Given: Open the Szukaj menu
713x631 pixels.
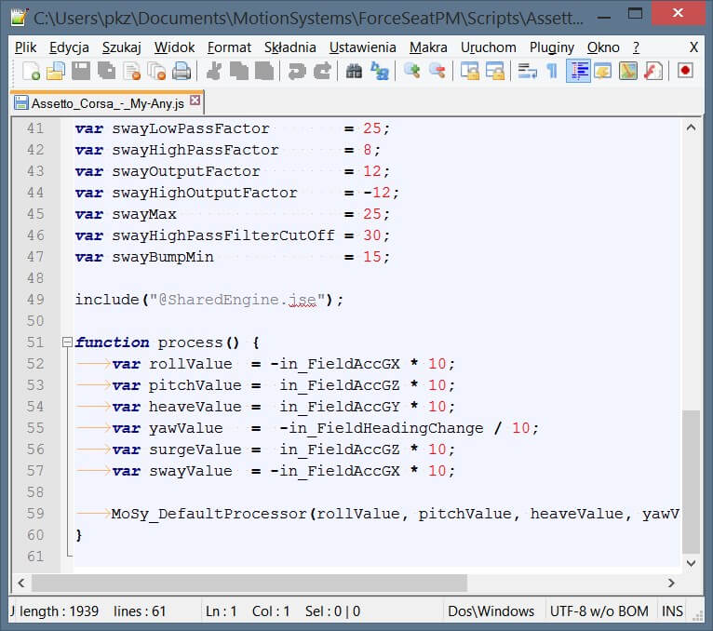Looking at the screenshot, I should [121, 47].
